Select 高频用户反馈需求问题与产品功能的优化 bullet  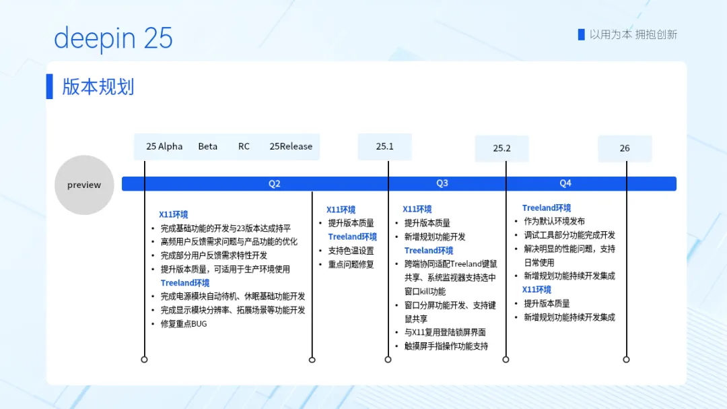coord(229,242)
